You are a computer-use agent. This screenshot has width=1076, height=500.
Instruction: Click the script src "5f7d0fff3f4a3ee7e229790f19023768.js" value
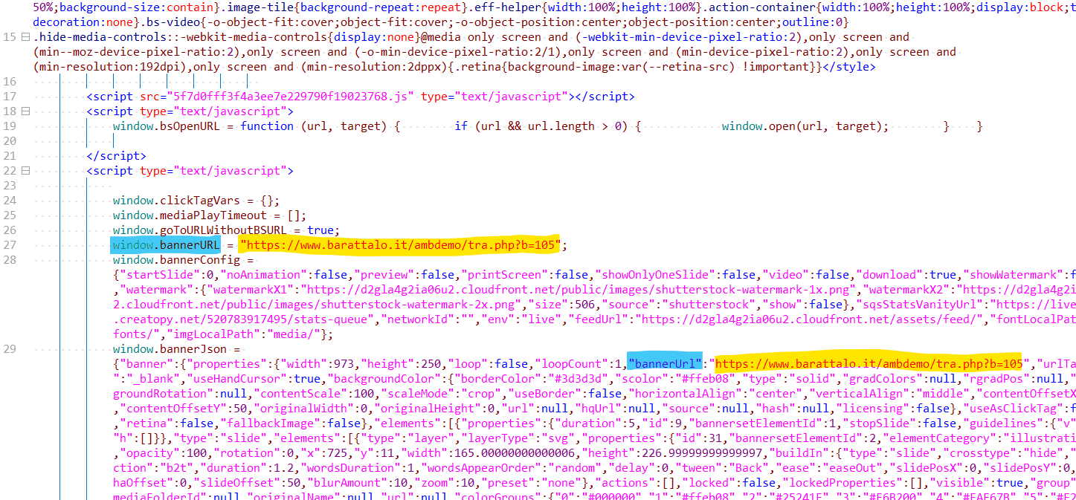[291, 97]
